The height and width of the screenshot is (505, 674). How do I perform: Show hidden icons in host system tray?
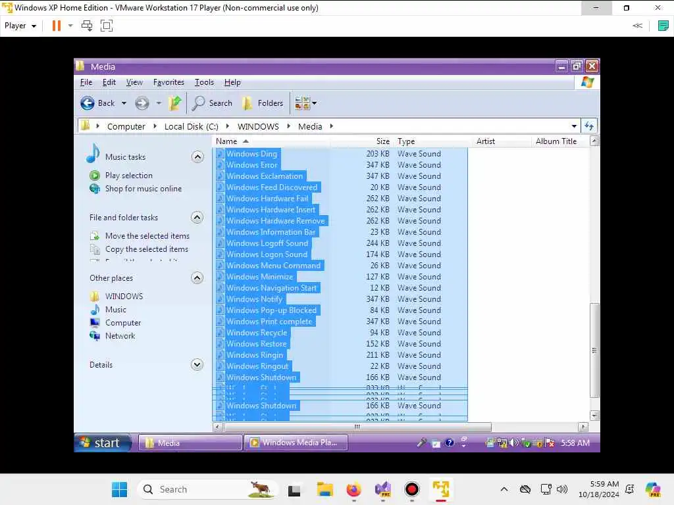[x=504, y=489]
